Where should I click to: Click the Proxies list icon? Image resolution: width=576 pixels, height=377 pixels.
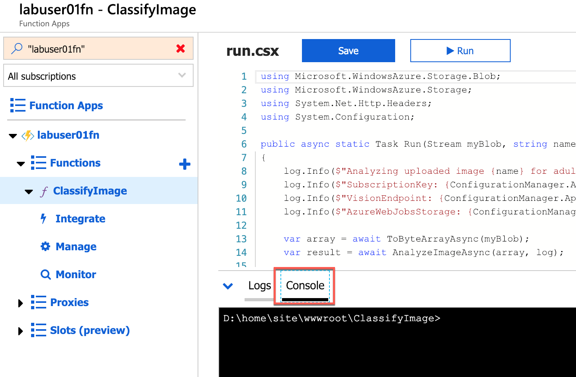[x=39, y=302]
